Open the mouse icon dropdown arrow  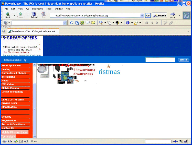[113, 23]
